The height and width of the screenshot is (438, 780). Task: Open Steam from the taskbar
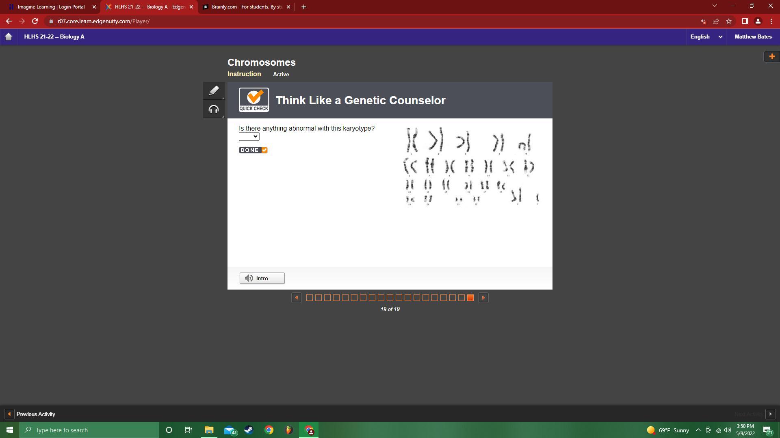click(249, 430)
